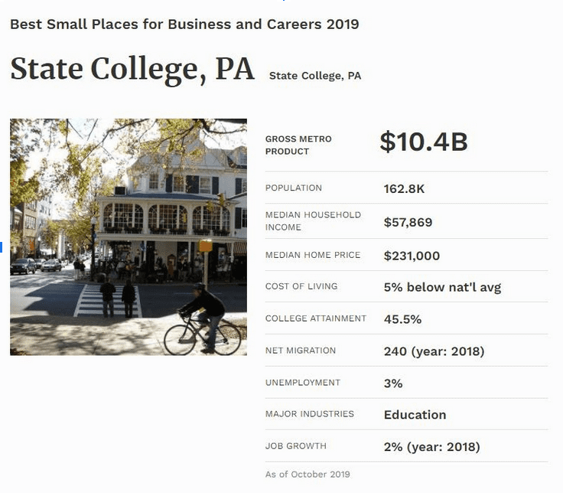Click the 'Cost of Living' label

pos(301,286)
